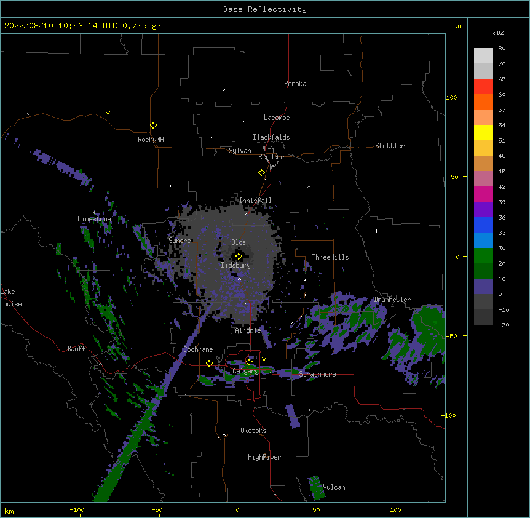This screenshot has height=518, width=530.
Task: Click the red 65 dBZ legend color
Action: [483, 86]
